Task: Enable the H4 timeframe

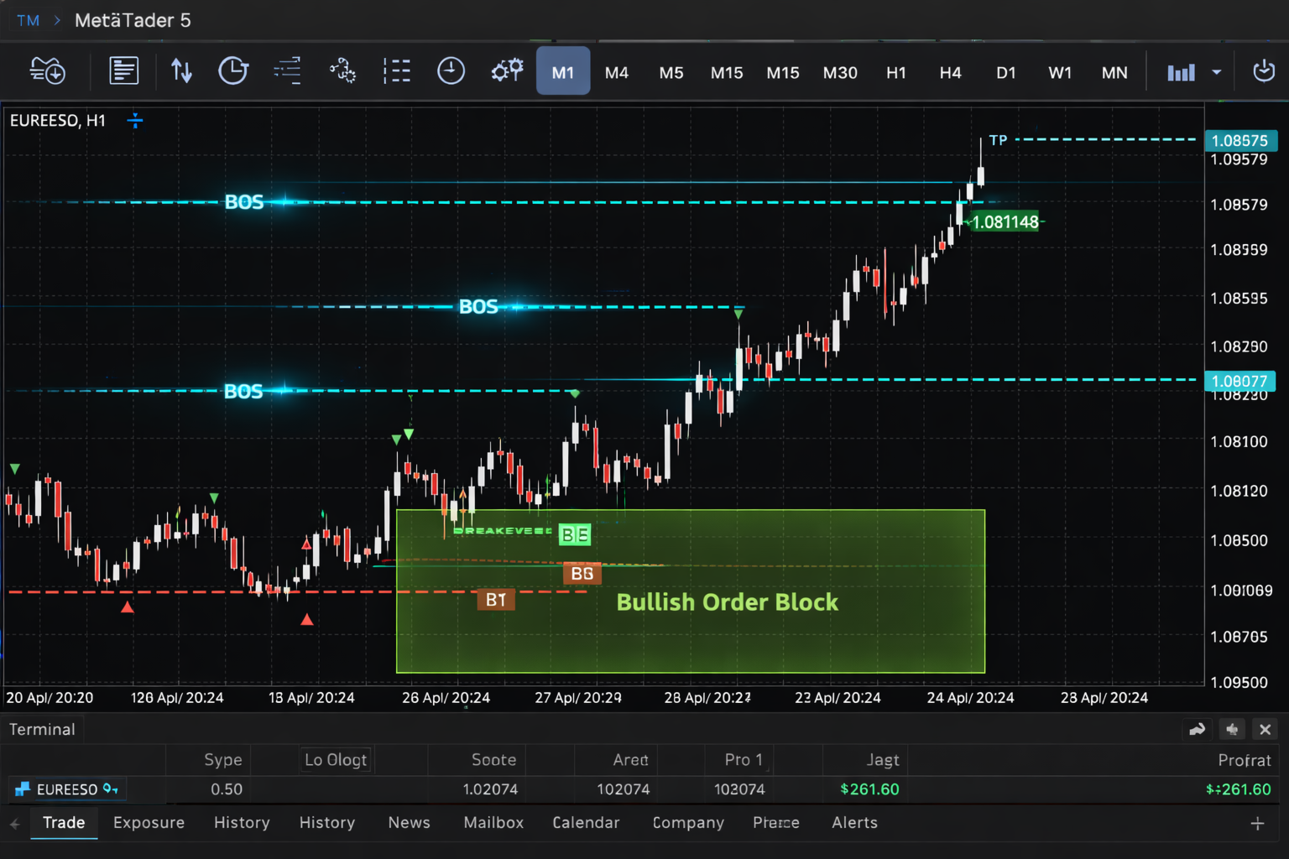Action: pyautogui.click(x=950, y=72)
